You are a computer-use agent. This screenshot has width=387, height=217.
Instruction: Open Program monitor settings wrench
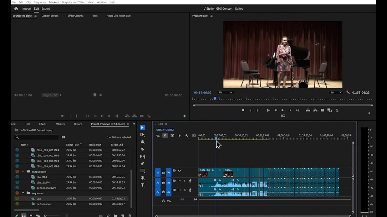[348, 93]
